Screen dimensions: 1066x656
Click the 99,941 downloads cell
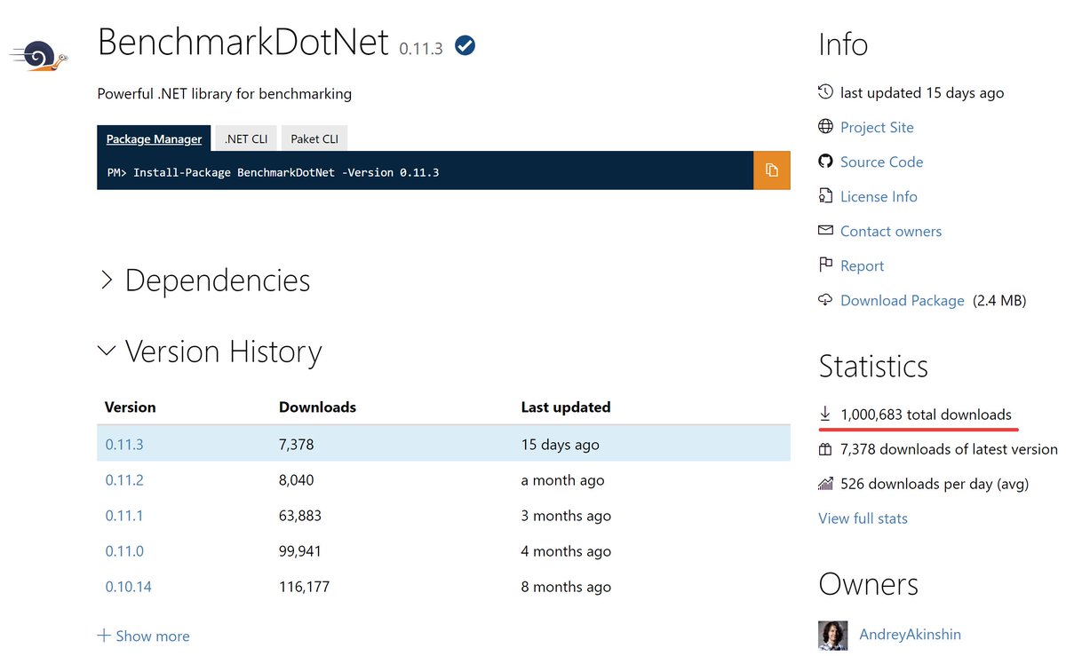pyautogui.click(x=300, y=551)
